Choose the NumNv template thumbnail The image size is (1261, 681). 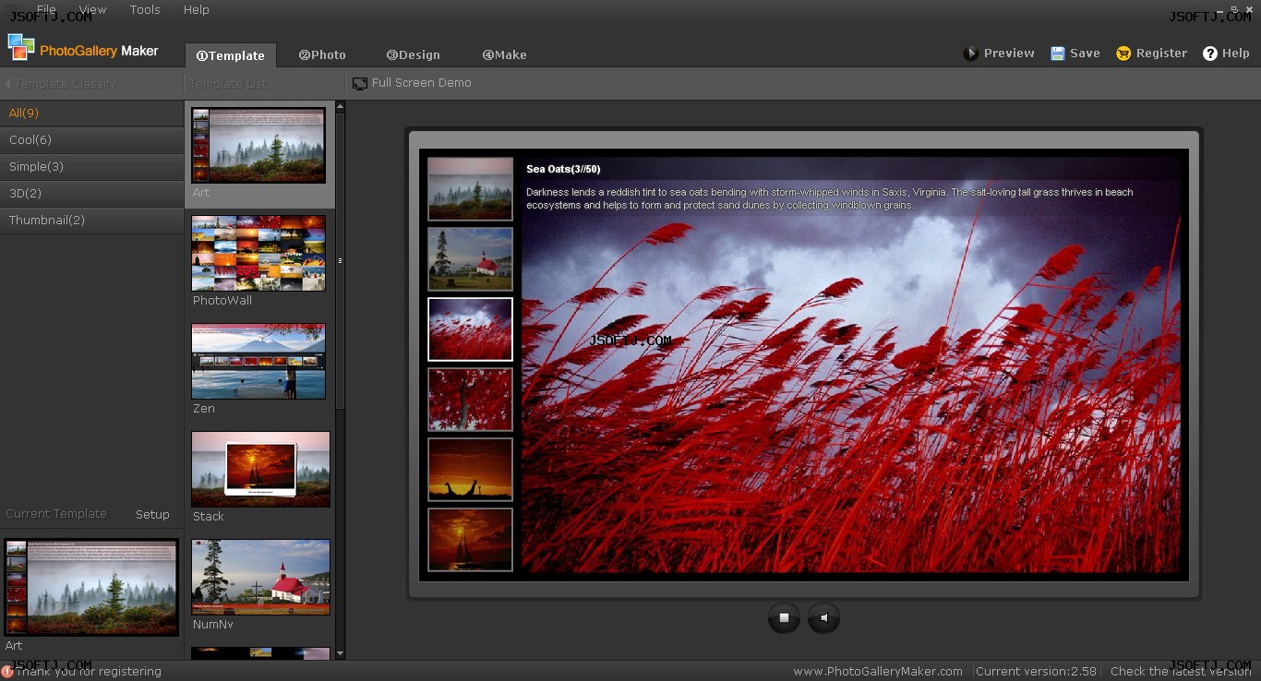click(x=260, y=577)
